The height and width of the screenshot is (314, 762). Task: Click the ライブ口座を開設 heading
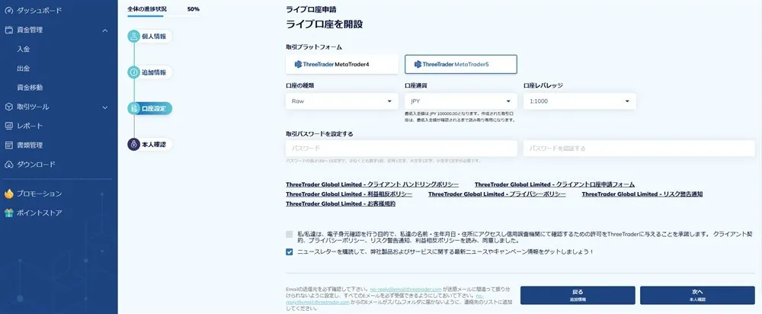(325, 24)
